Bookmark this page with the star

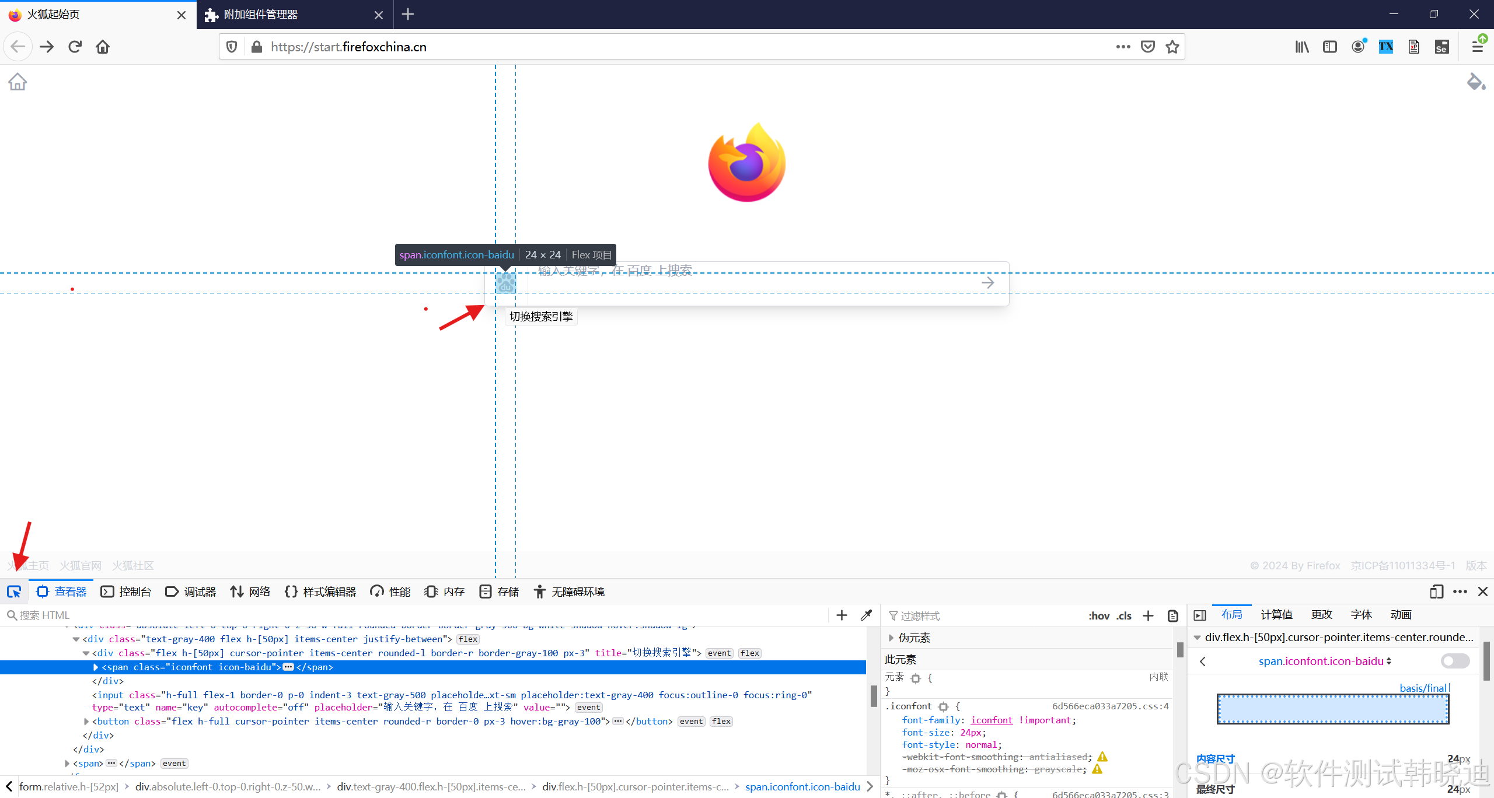click(x=1172, y=47)
